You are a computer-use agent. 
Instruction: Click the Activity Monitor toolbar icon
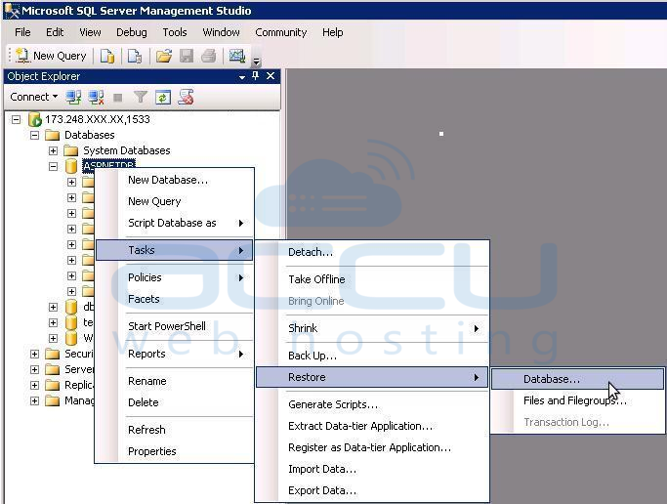(x=237, y=56)
